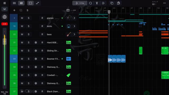The image size is (169, 95).
Task: Expand the kicks track stack chevron
Action: pos(74,26)
